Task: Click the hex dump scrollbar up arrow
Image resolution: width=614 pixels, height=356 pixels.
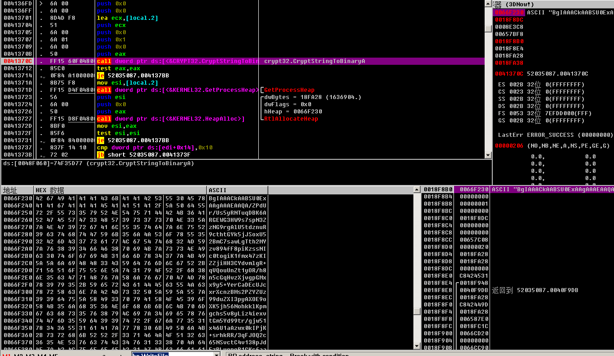Action: pyautogui.click(x=417, y=190)
